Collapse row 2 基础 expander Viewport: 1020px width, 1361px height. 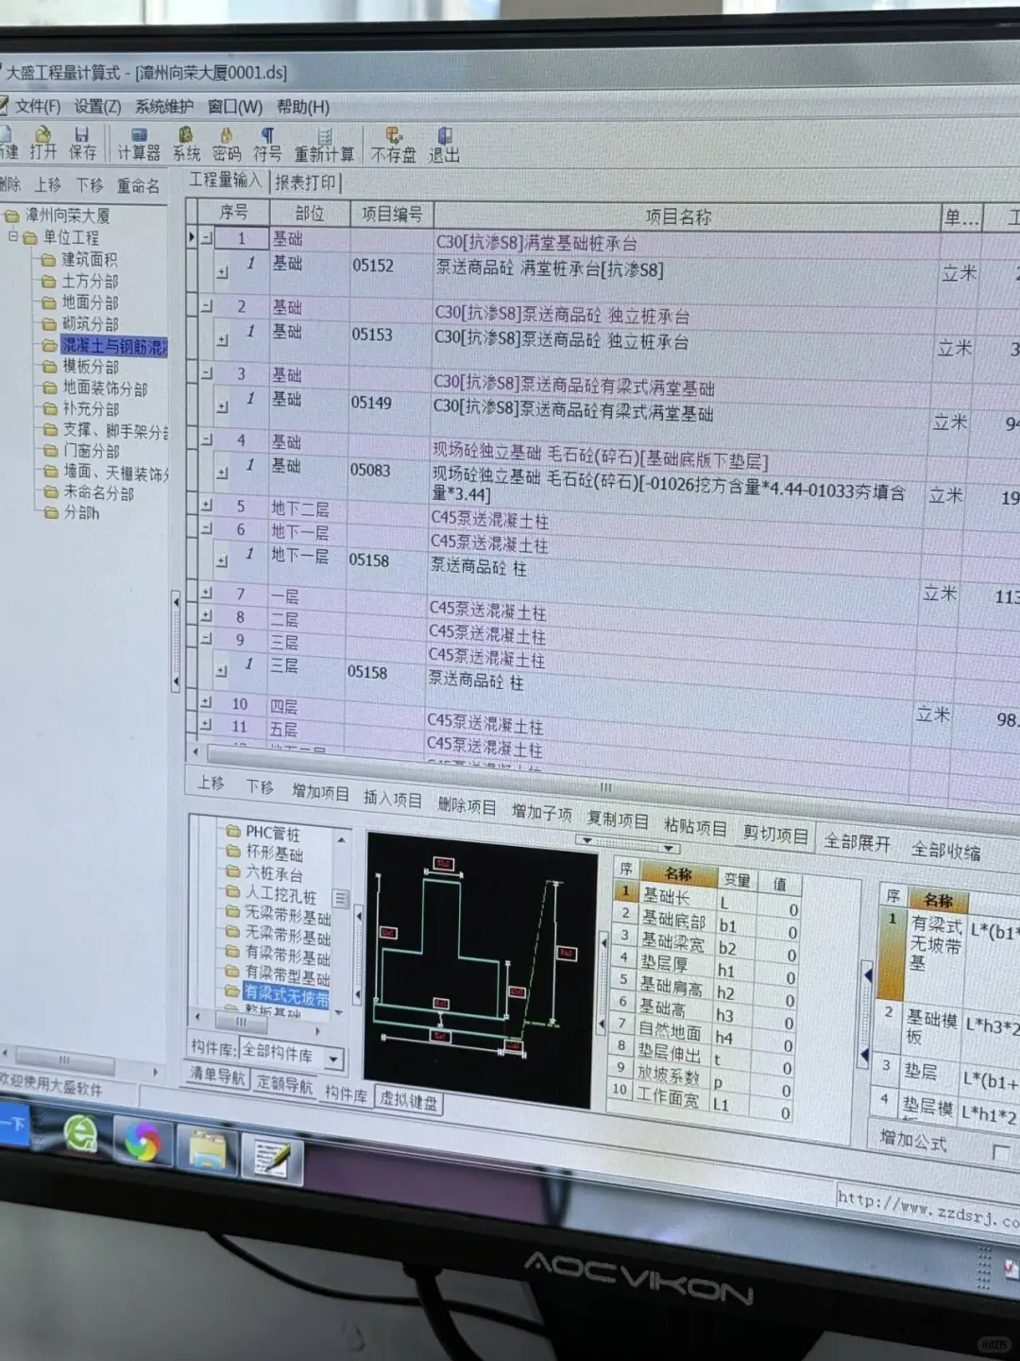pos(206,306)
